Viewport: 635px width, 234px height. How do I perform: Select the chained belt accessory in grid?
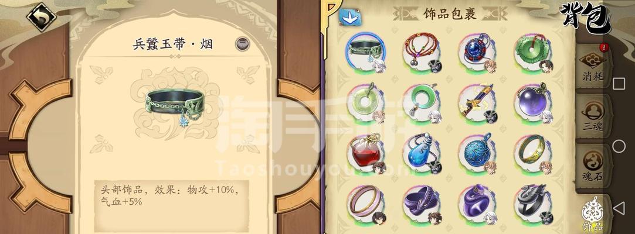[365, 54]
